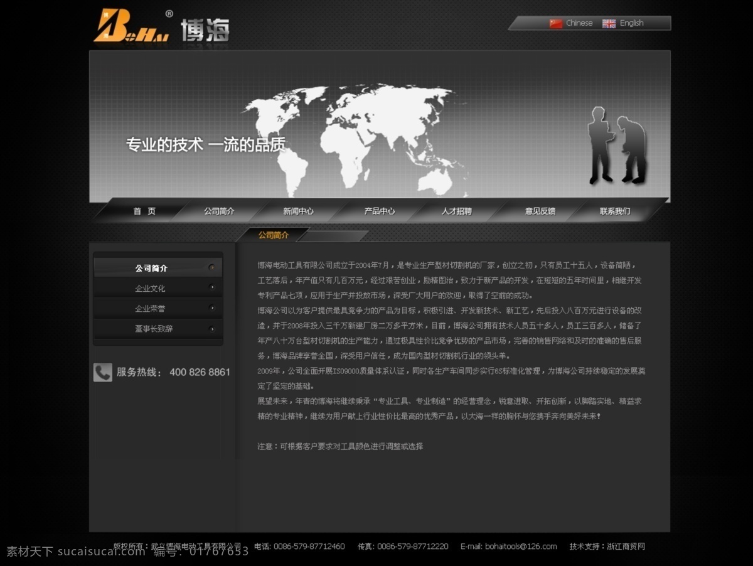Click the arrow bullet beside 公司简介 sidebar item
The image size is (753, 566).
(x=212, y=268)
